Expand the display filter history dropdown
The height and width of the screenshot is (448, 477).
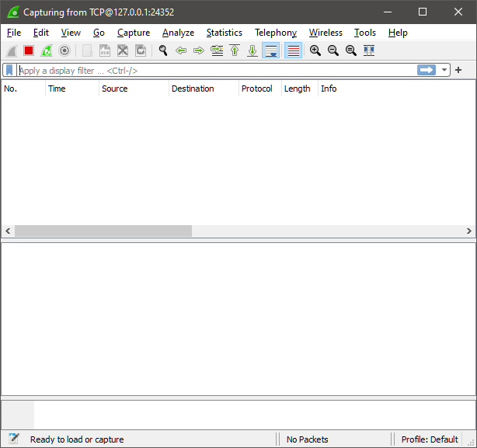[x=444, y=70]
